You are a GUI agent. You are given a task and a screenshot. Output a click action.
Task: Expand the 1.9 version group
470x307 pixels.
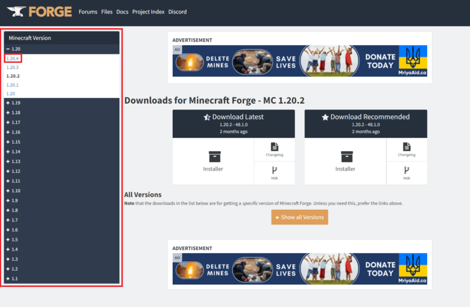[62, 200]
